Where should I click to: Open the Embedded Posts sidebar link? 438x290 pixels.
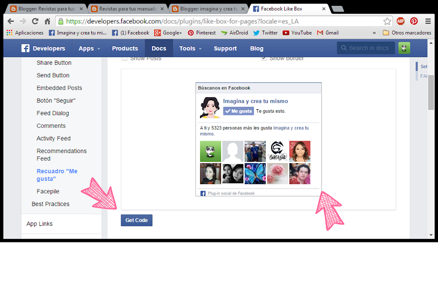point(59,88)
